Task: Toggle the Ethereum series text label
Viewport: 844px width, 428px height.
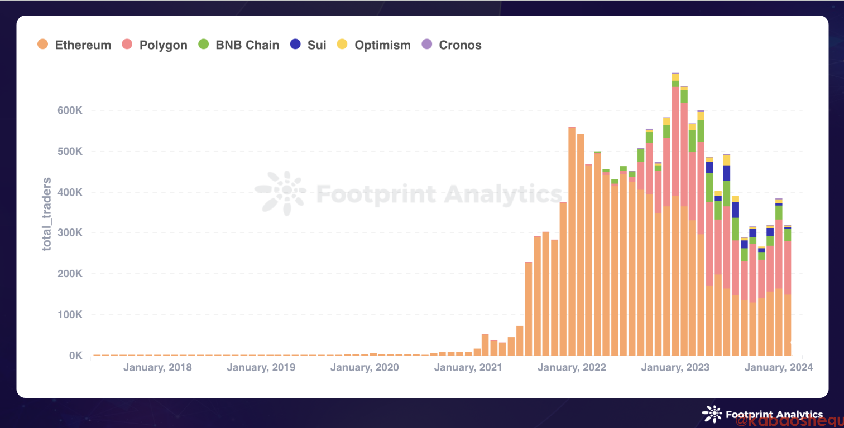Action: pos(83,45)
